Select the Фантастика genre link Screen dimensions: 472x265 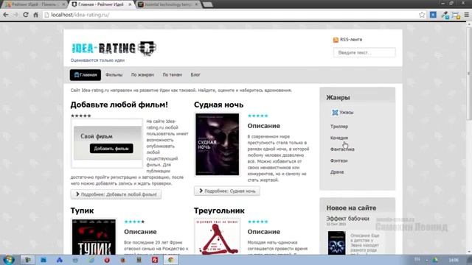tap(342, 149)
